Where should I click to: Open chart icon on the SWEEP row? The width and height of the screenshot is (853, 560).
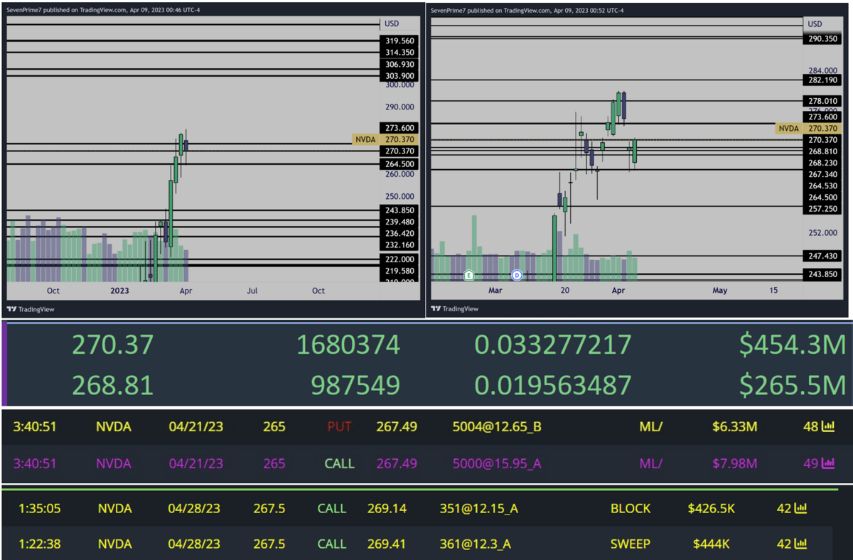[x=800, y=544]
